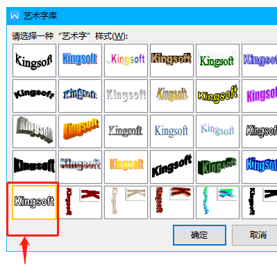Image resolution: width=277 pixels, height=279 pixels.
Task: Choose the plain blue serif Kingsoft style
Action: click(171, 131)
